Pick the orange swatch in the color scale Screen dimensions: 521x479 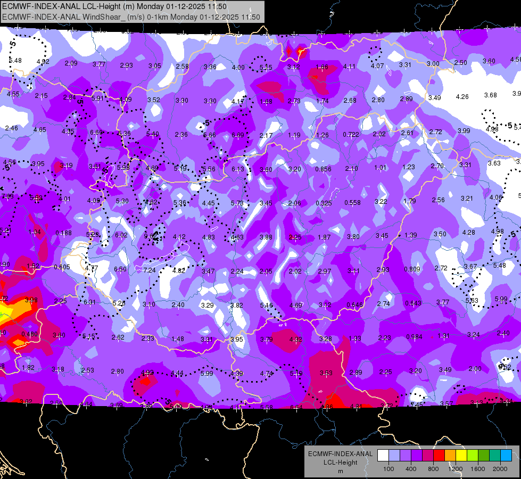[450, 456]
